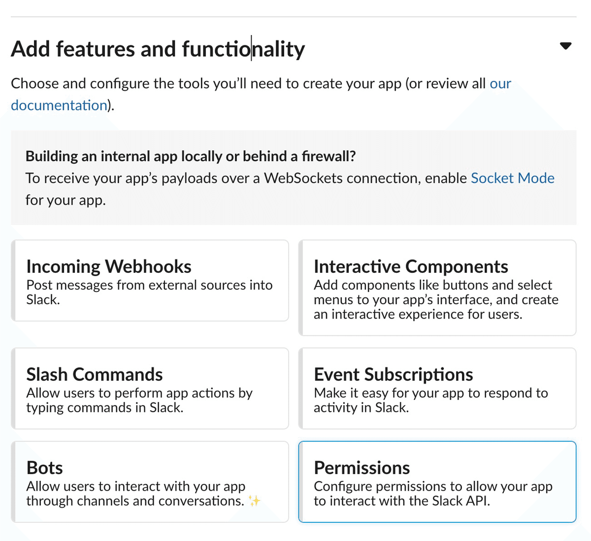Open the Permissions feature card

[437, 482]
